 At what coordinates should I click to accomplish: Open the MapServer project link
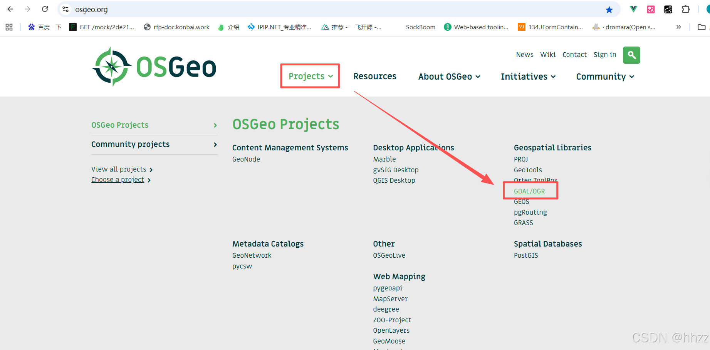click(390, 299)
